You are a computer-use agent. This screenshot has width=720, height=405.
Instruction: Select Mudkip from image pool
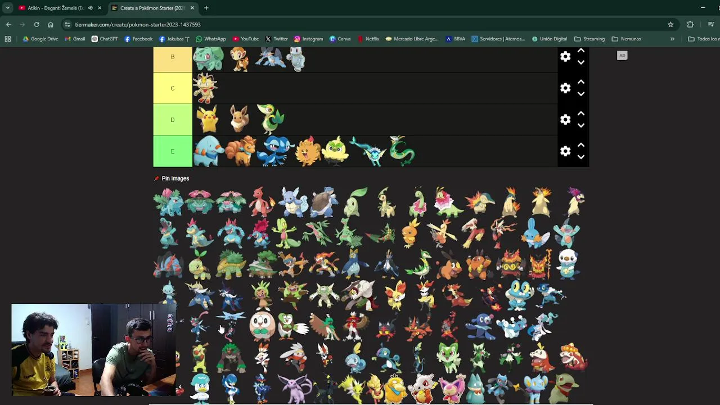(x=534, y=233)
